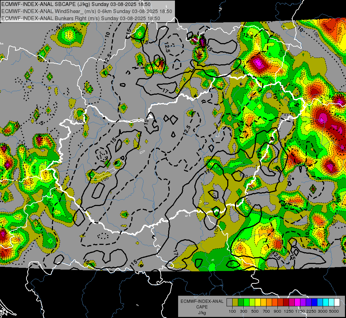Choose the dark maroon swatch left of legend 1250 tick
346x318 pixels.
pos(286,302)
